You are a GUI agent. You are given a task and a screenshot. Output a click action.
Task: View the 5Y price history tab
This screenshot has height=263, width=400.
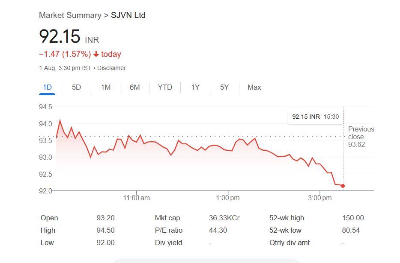(224, 87)
